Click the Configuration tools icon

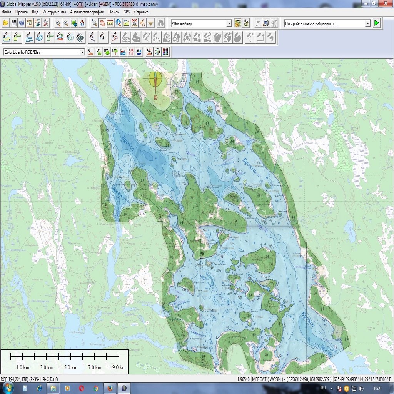click(x=46, y=23)
